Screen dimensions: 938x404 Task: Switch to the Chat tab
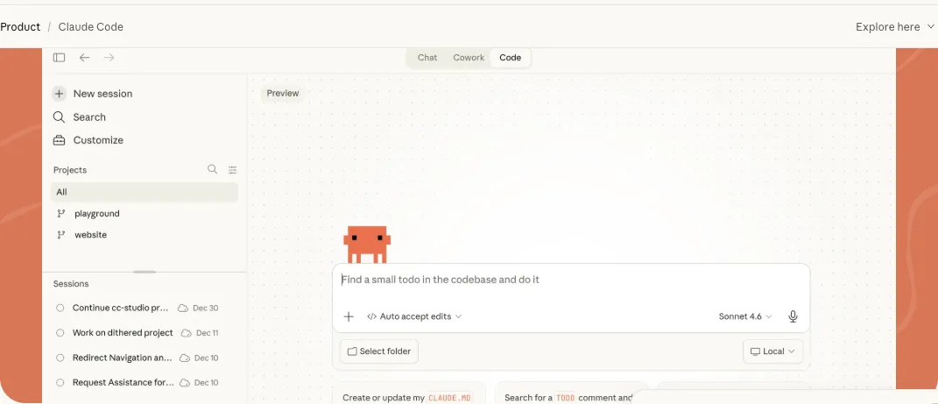(x=427, y=58)
